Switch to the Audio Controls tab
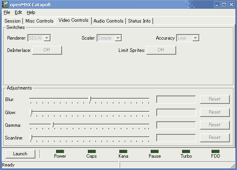The width and height of the screenshot is (237, 170). point(109,21)
